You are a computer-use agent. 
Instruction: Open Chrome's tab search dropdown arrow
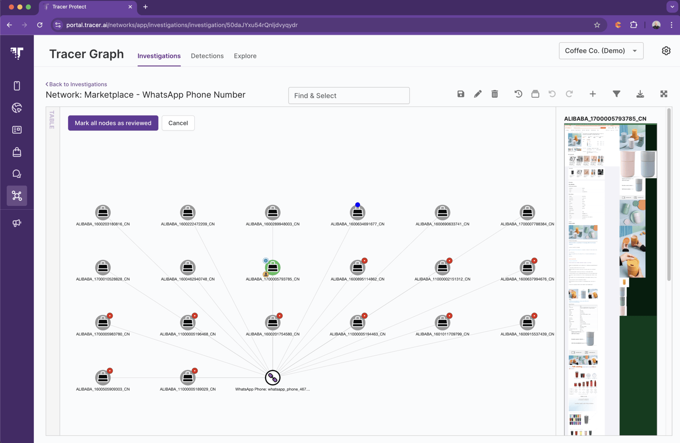(672, 7)
